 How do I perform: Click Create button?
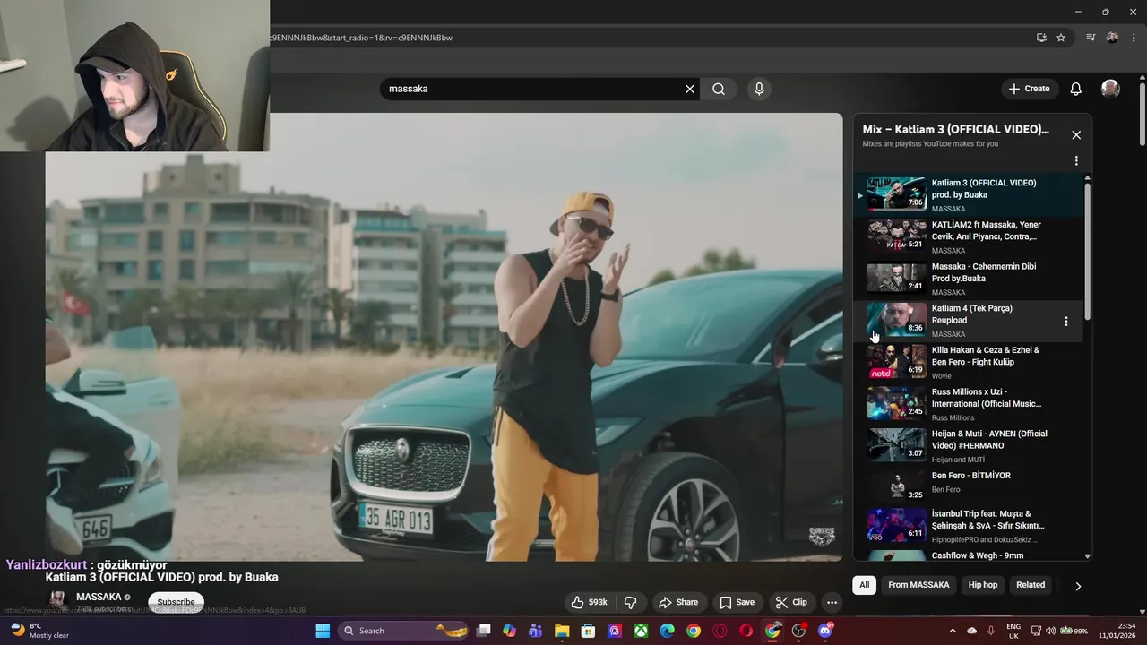pyautogui.click(x=1029, y=89)
